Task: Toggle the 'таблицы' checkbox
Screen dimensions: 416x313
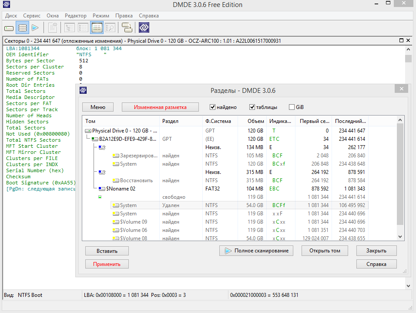Action: pos(252,107)
